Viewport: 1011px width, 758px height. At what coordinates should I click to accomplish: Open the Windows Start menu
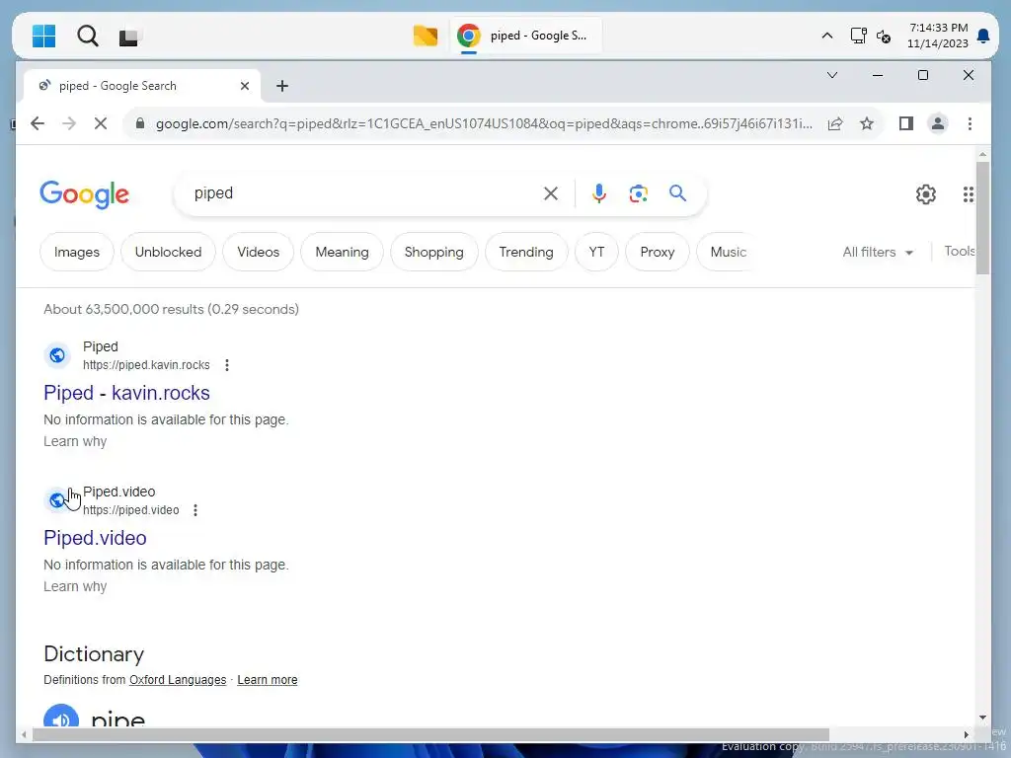[43, 37]
